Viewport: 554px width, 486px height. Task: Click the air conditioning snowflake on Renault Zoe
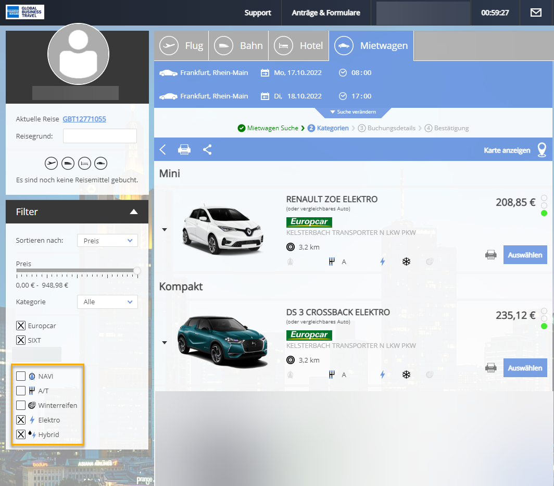(x=406, y=261)
